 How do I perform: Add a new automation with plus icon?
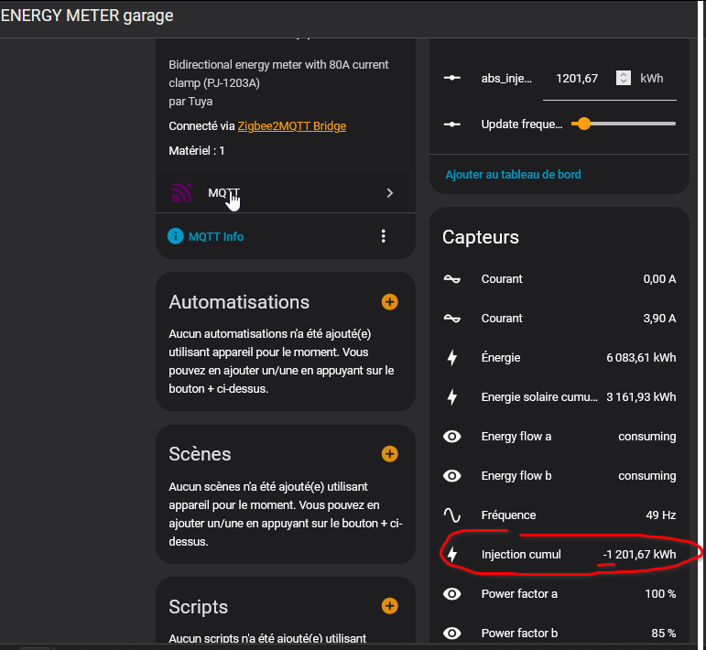(389, 302)
